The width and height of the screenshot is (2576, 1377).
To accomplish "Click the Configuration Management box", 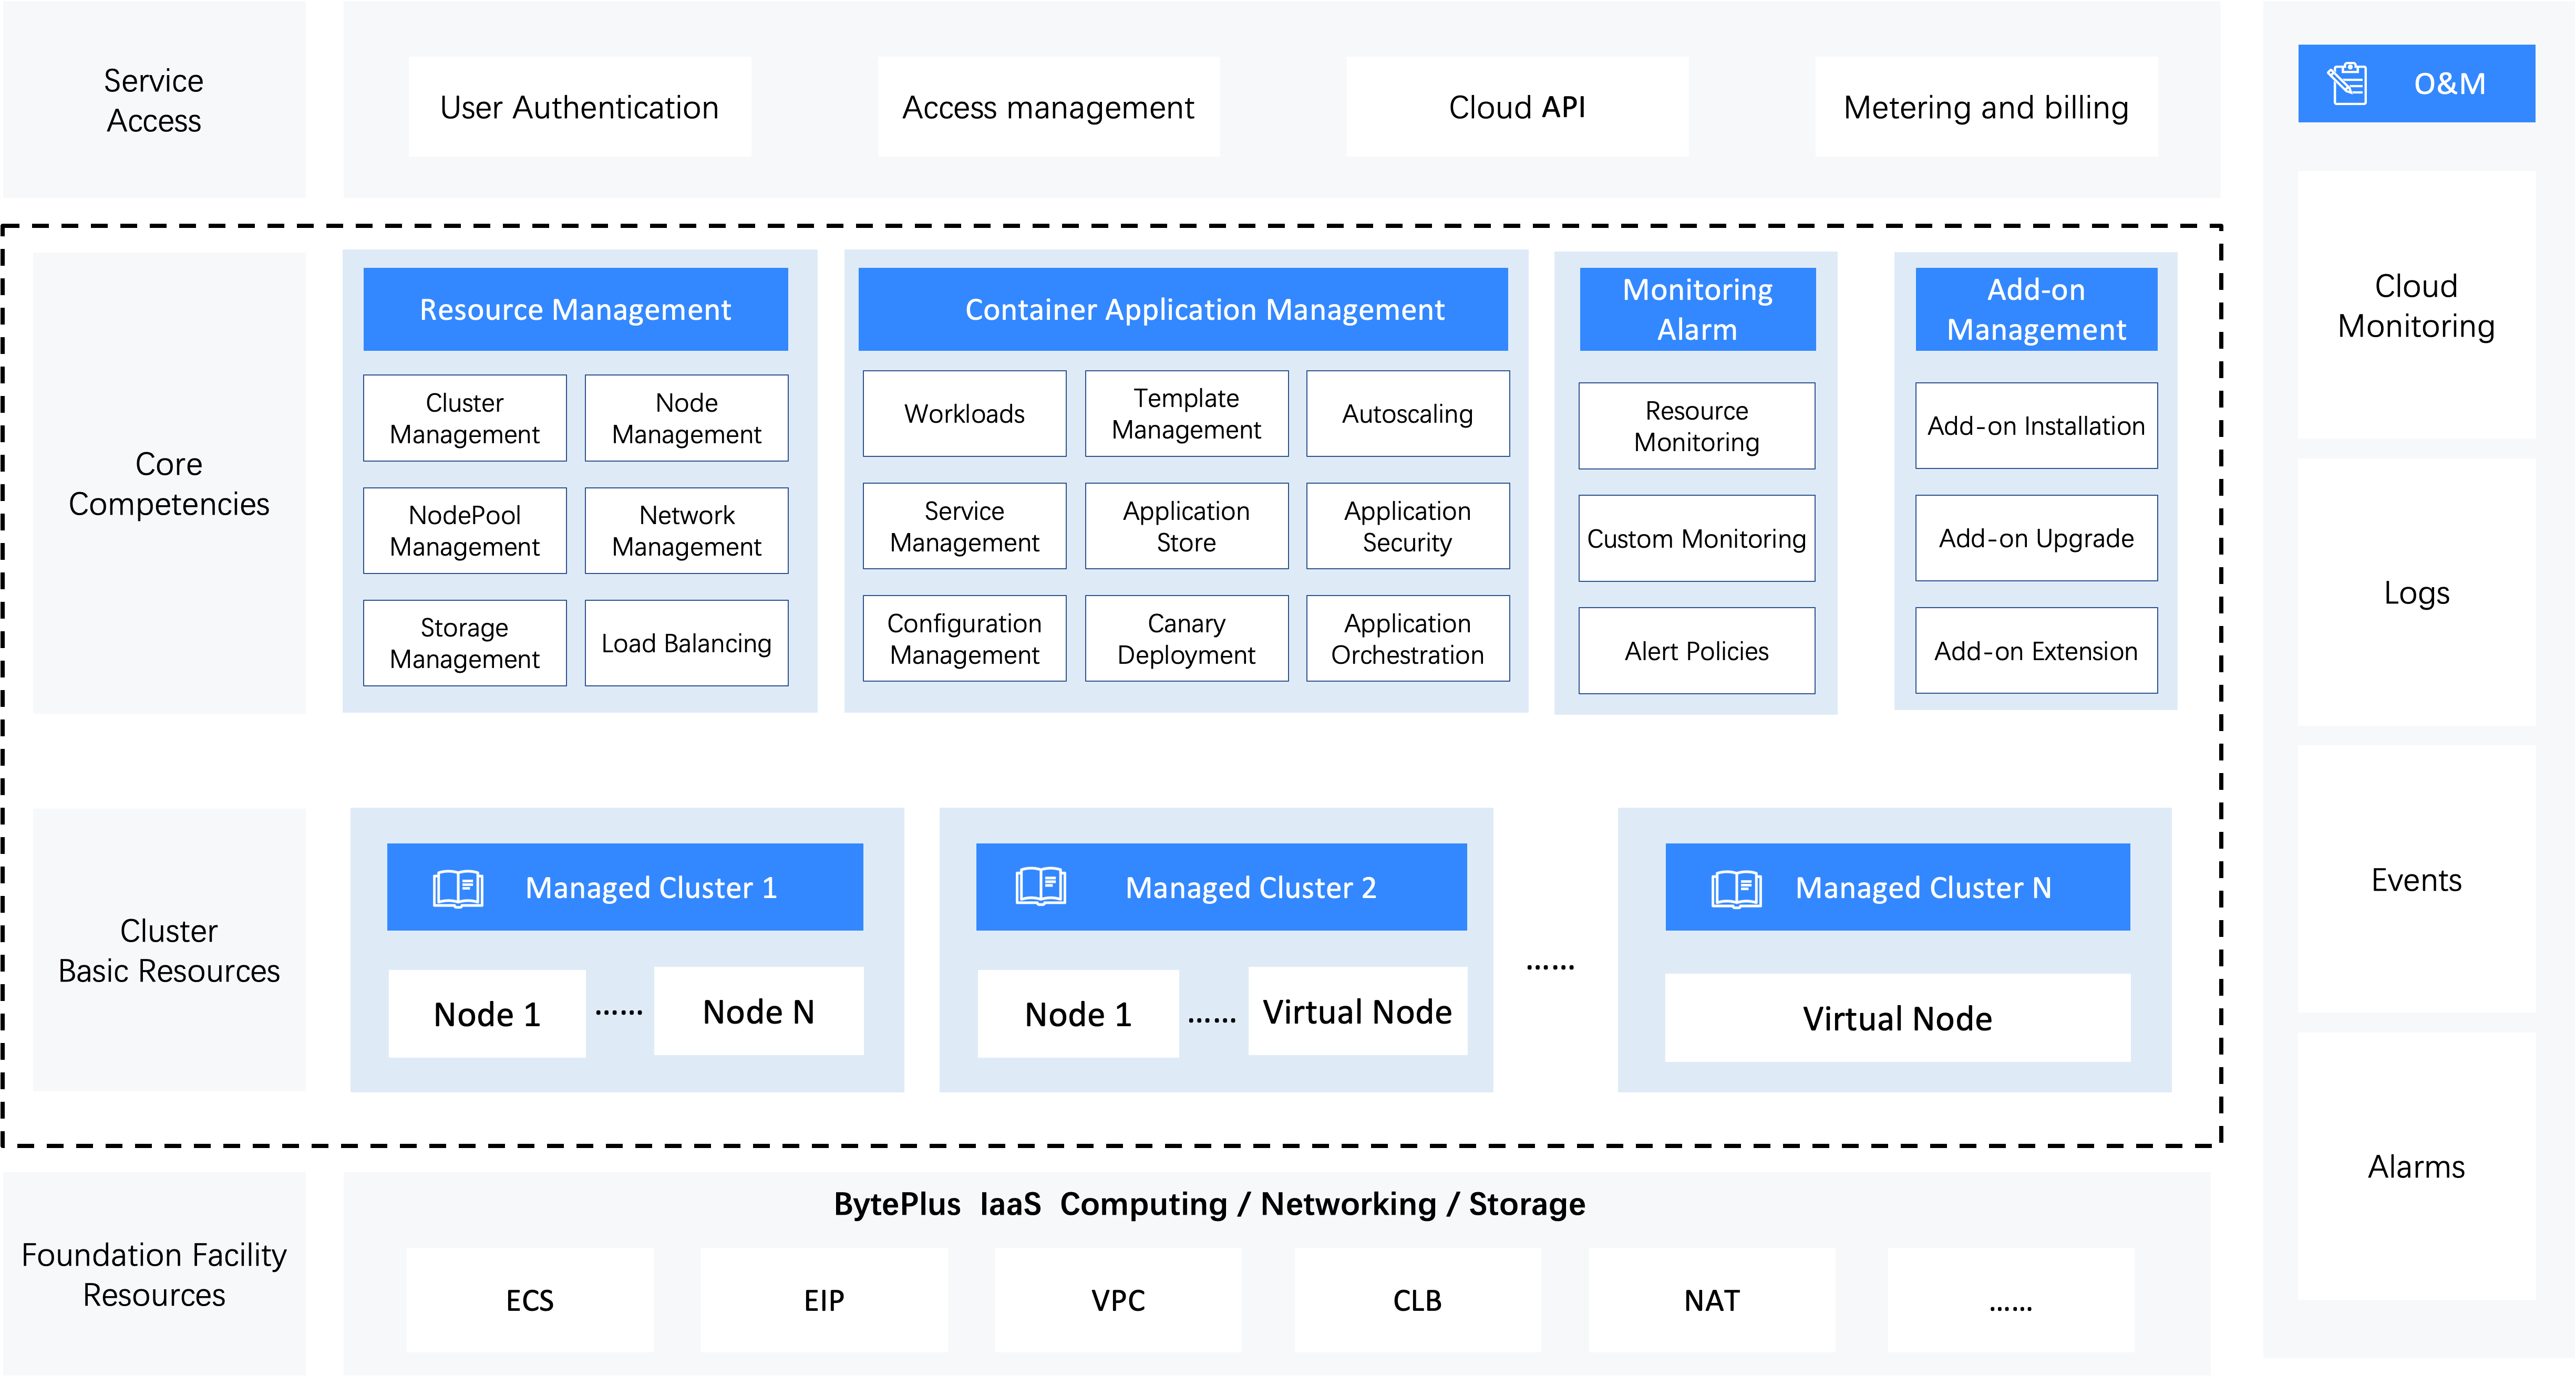I will coord(964,639).
